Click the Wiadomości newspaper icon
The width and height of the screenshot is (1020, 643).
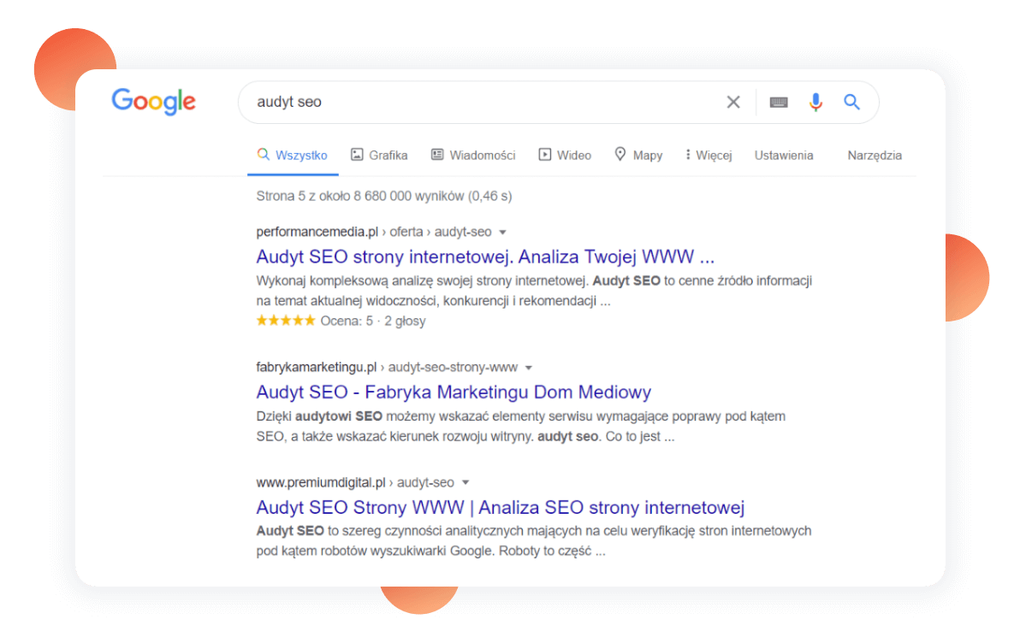pos(437,155)
